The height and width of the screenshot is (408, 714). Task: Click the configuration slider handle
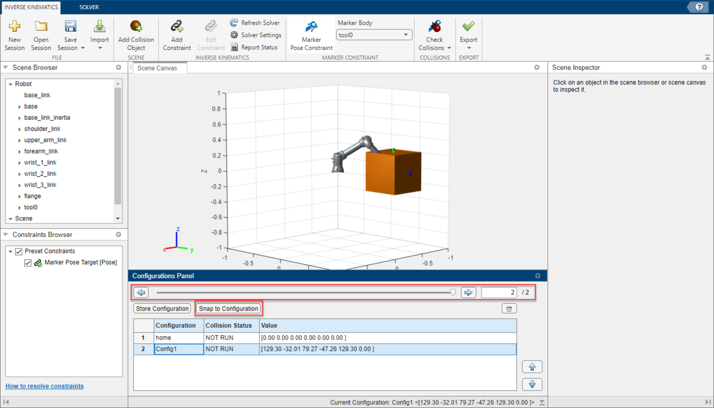[x=453, y=292]
